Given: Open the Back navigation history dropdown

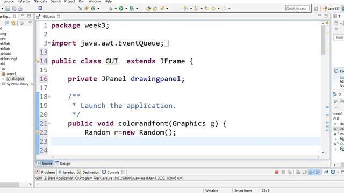Looking at the screenshot, I should tap(219, 9).
